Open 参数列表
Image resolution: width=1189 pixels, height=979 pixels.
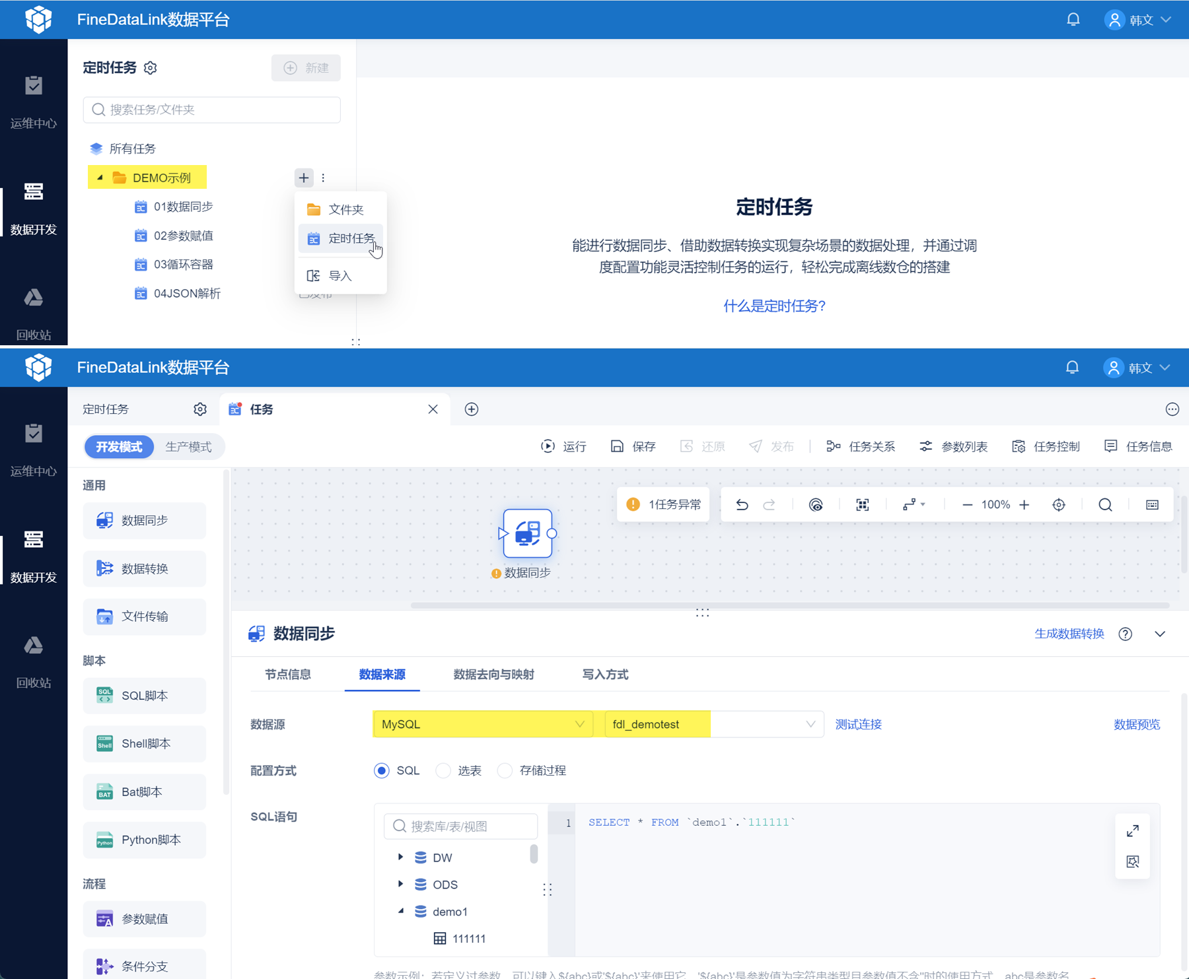953,447
